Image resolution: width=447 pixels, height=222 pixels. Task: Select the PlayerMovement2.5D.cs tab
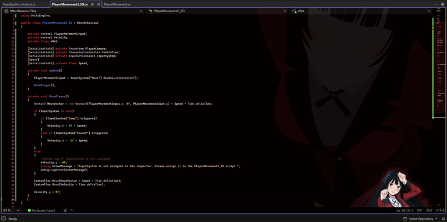pos(70,4)
